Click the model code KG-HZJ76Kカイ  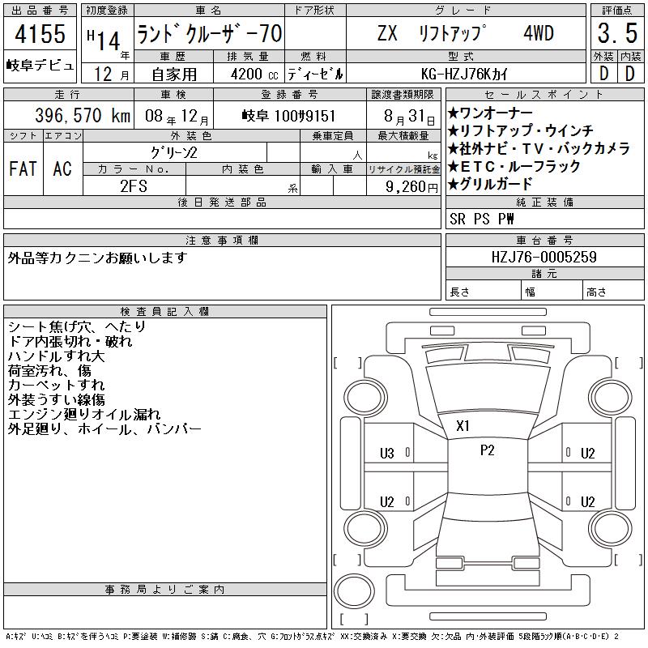coord(464,74)
